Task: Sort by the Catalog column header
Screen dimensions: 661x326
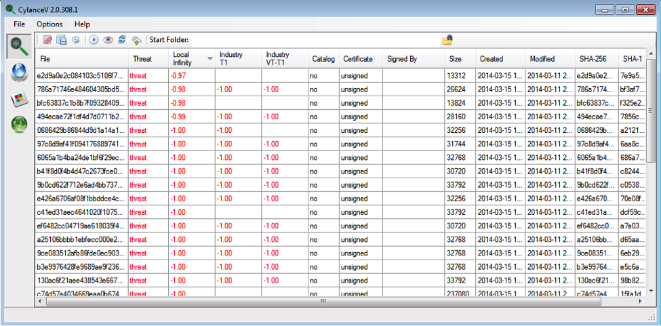Action: click(323, 59)
